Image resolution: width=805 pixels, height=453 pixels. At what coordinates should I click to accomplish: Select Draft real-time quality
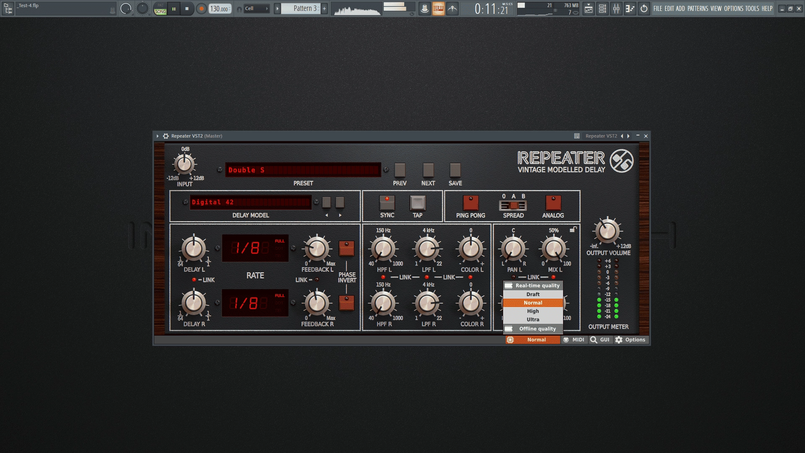point(533,294)
